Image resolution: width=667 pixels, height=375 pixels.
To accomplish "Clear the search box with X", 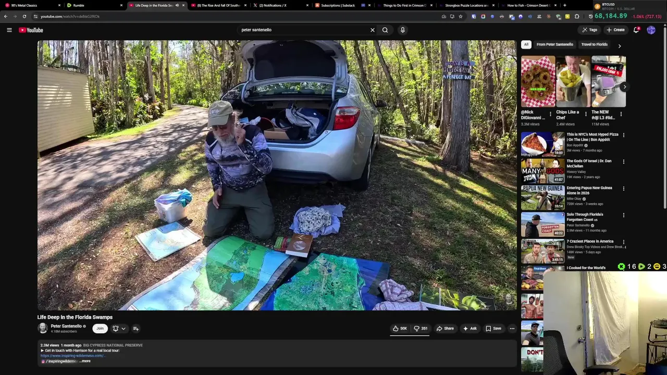I will 372,30.
